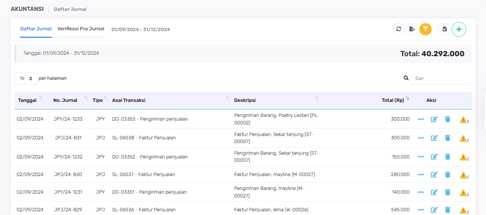Sort the table by Tanggal column
Viewport: 486px width, 215px height.
point(30,100)
